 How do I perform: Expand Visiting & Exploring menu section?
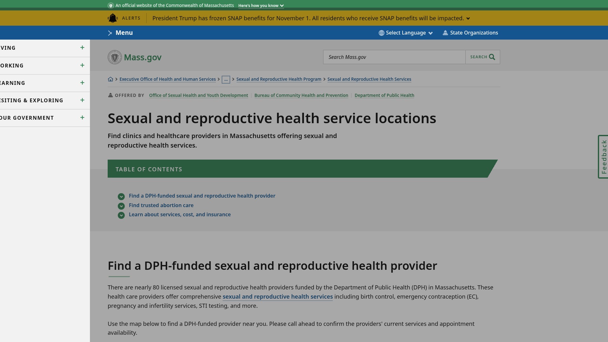click(x=82, y=100)
